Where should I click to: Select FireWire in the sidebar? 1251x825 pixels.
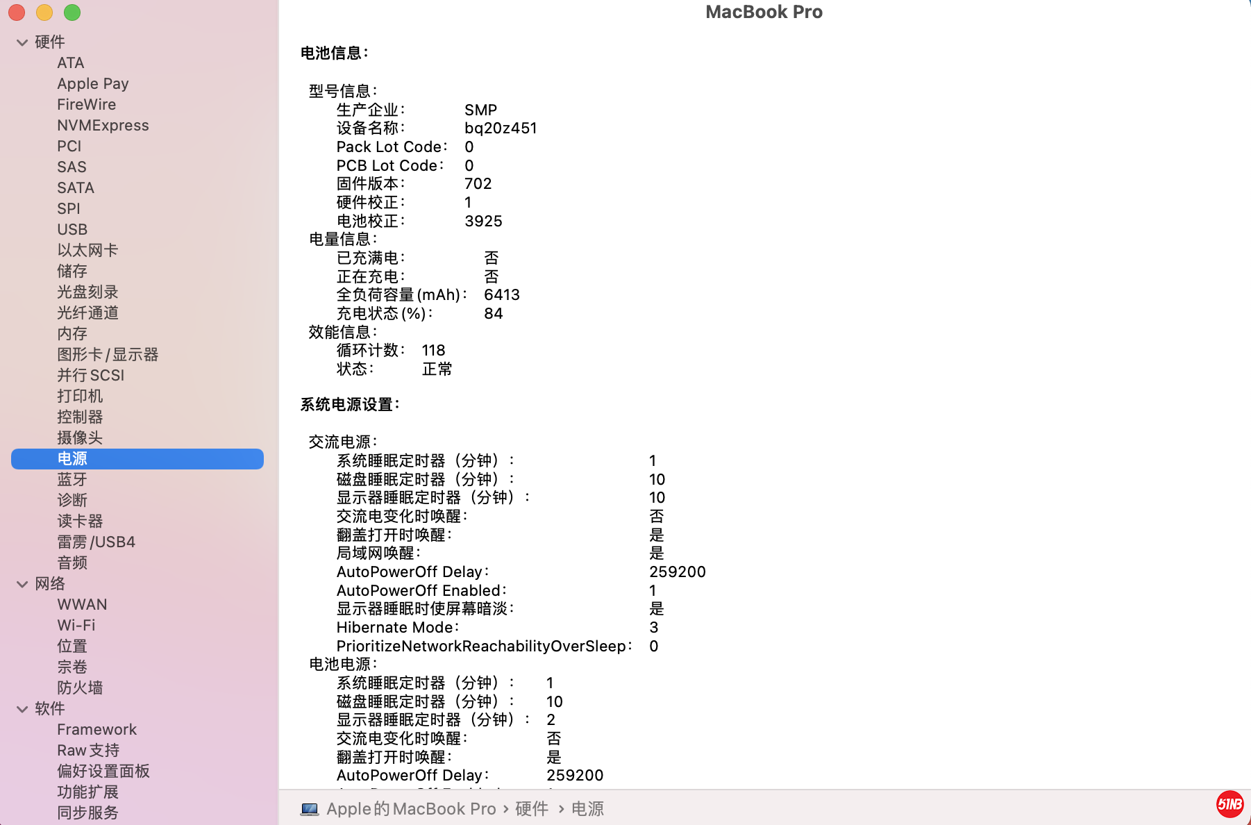coord(87,105)
